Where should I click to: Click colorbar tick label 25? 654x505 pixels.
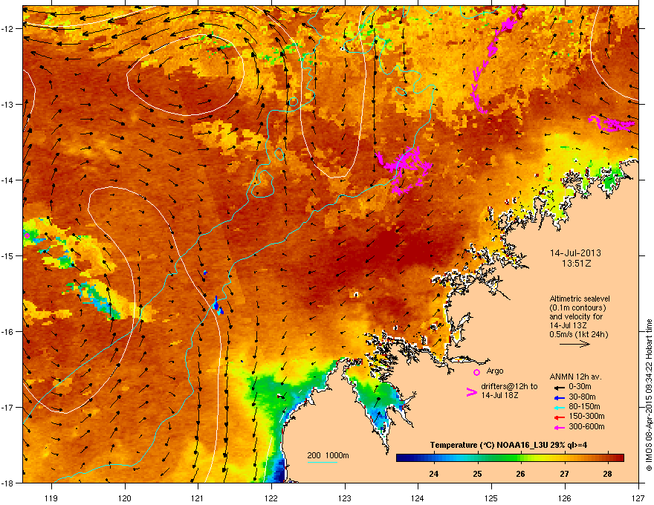[477, 473]
